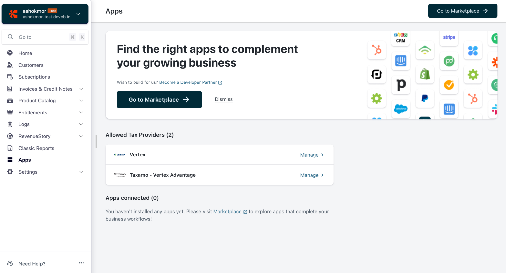Click the black square-bracket logo tile
Viewport: 506px width, 273px height.
click(376, 74)
